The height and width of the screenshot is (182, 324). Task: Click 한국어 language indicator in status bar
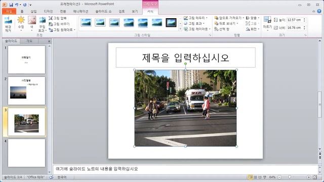(62, 177)
